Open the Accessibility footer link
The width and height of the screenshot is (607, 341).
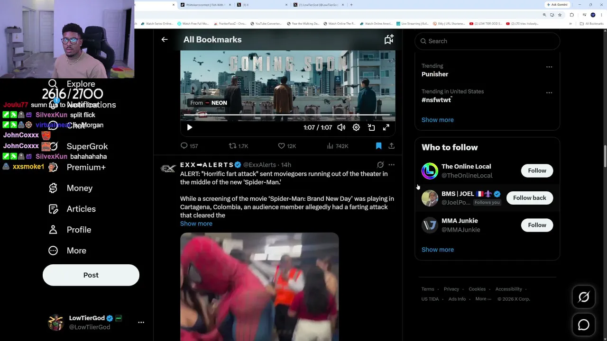pyautogui.click(x=509, y=289)
